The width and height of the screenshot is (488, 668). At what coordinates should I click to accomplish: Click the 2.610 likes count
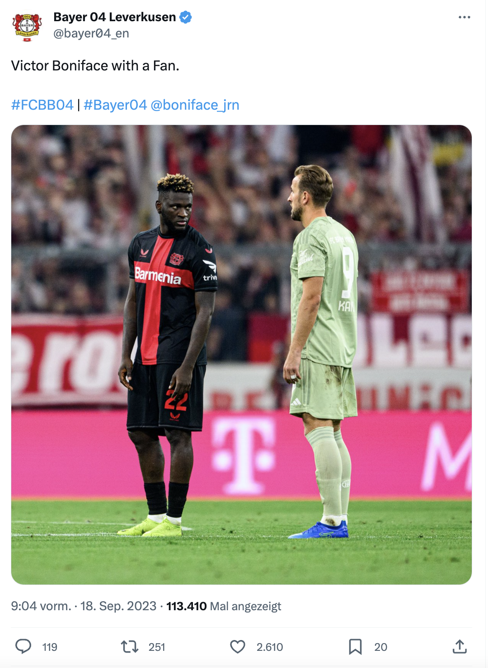[x=270, y=647]
